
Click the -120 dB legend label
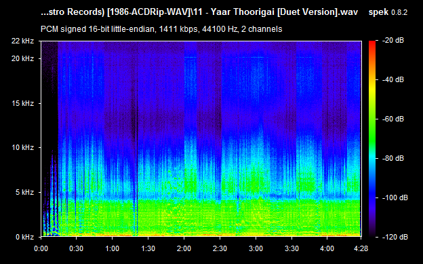point(395,237)
